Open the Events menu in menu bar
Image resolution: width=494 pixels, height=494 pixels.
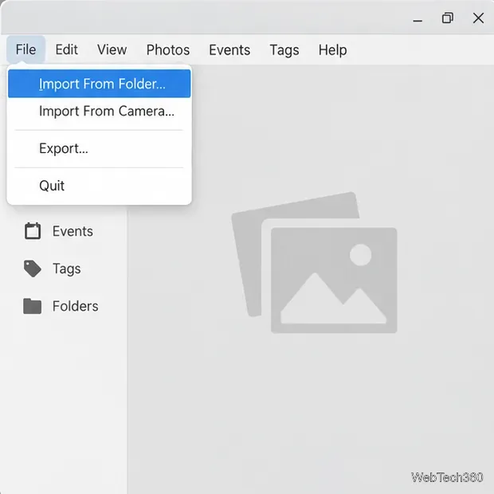click(x=229, y=49)
